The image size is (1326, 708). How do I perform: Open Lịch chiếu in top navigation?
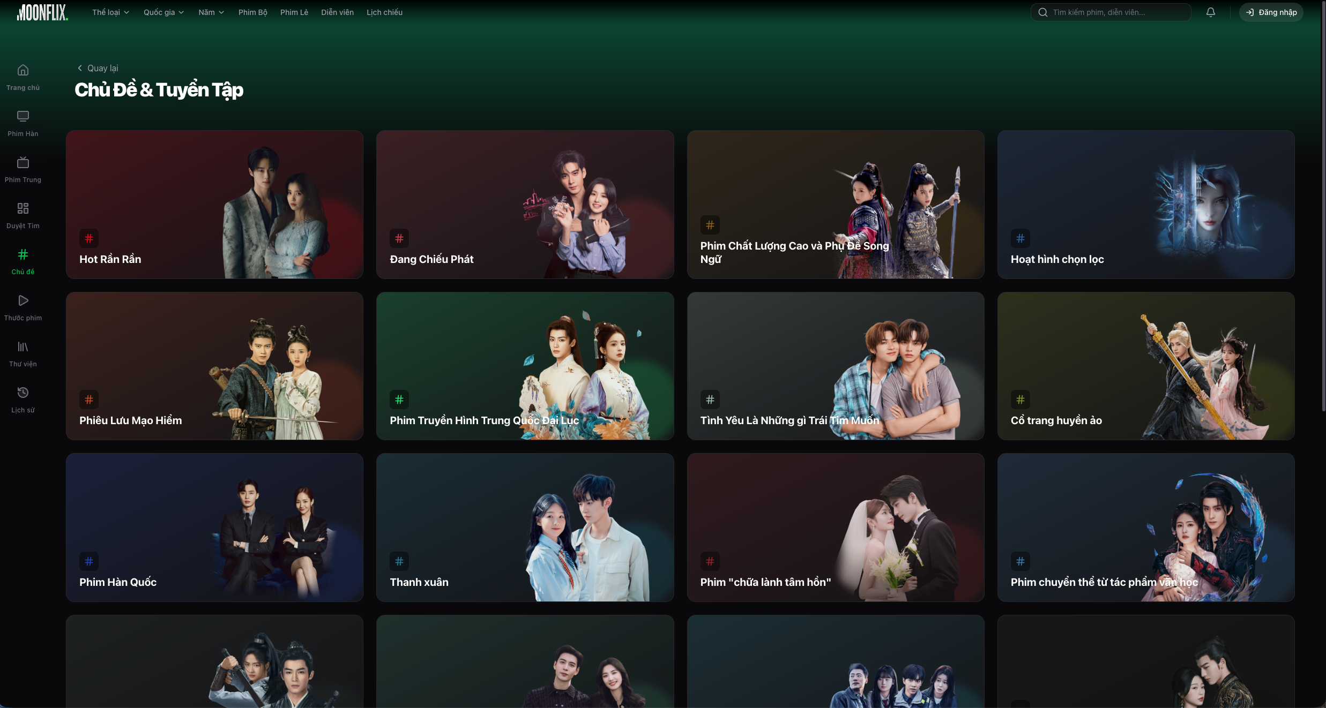385,12
